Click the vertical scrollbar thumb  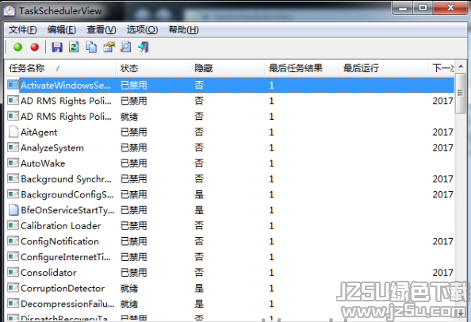tap(461, 93)
